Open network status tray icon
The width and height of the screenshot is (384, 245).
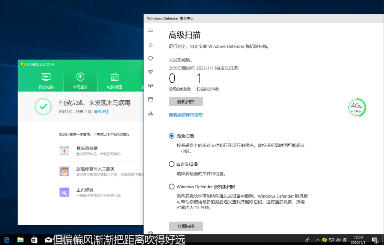click(x=331, y=240)
